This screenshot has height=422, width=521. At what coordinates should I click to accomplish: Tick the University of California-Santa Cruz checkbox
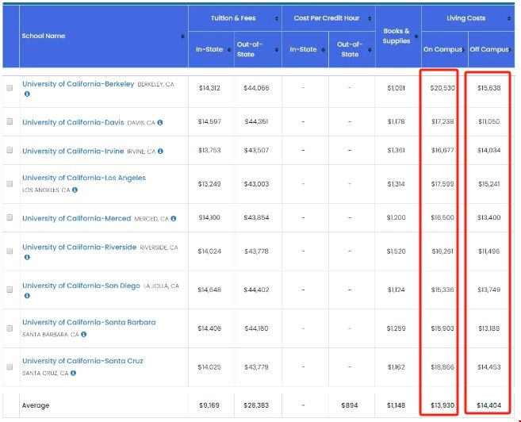click(x=10, y=367)
